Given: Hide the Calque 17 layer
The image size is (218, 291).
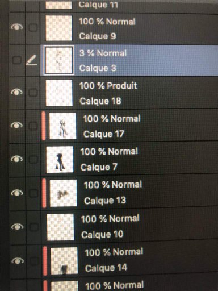Looking at the screenshot, I should (x=17, y=125).
